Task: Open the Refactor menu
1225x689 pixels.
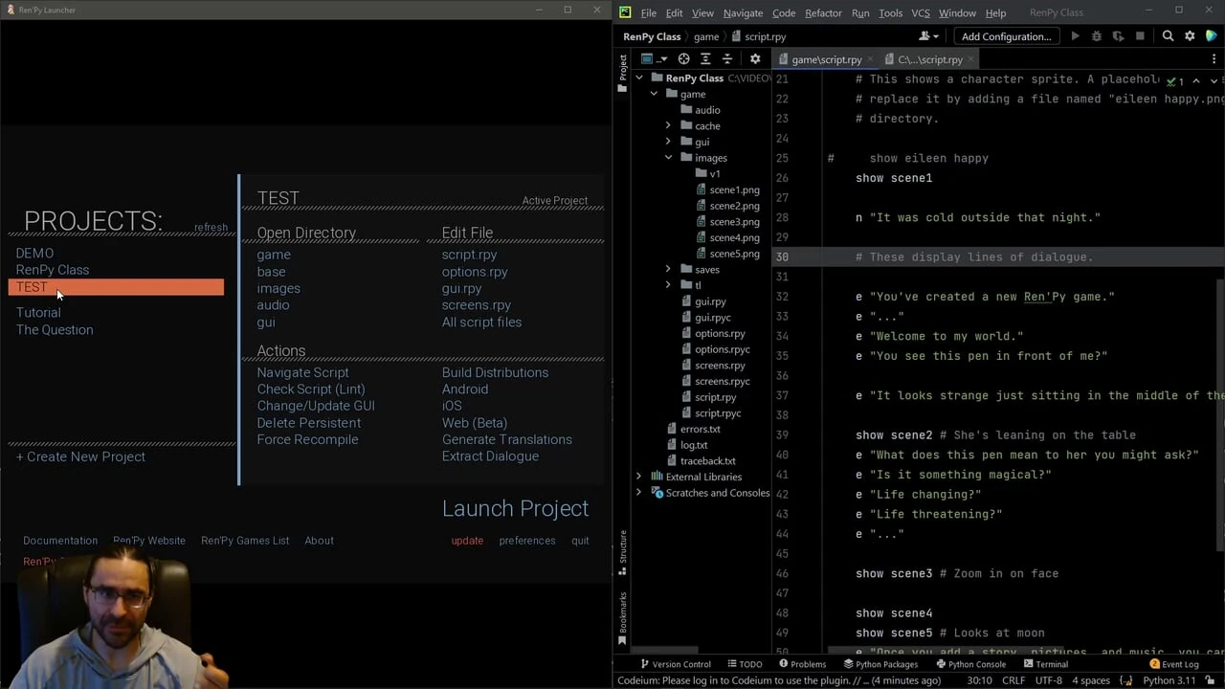Action: click(822, 13)
